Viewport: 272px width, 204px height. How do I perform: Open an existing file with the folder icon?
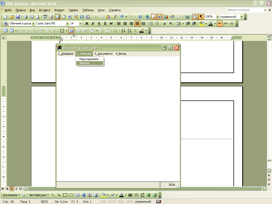pyautogui.click(x=12, y=17)
